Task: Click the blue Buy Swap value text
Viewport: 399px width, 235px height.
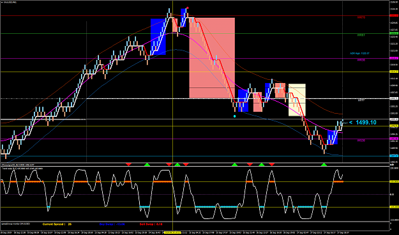Action: tap(112, 224)
